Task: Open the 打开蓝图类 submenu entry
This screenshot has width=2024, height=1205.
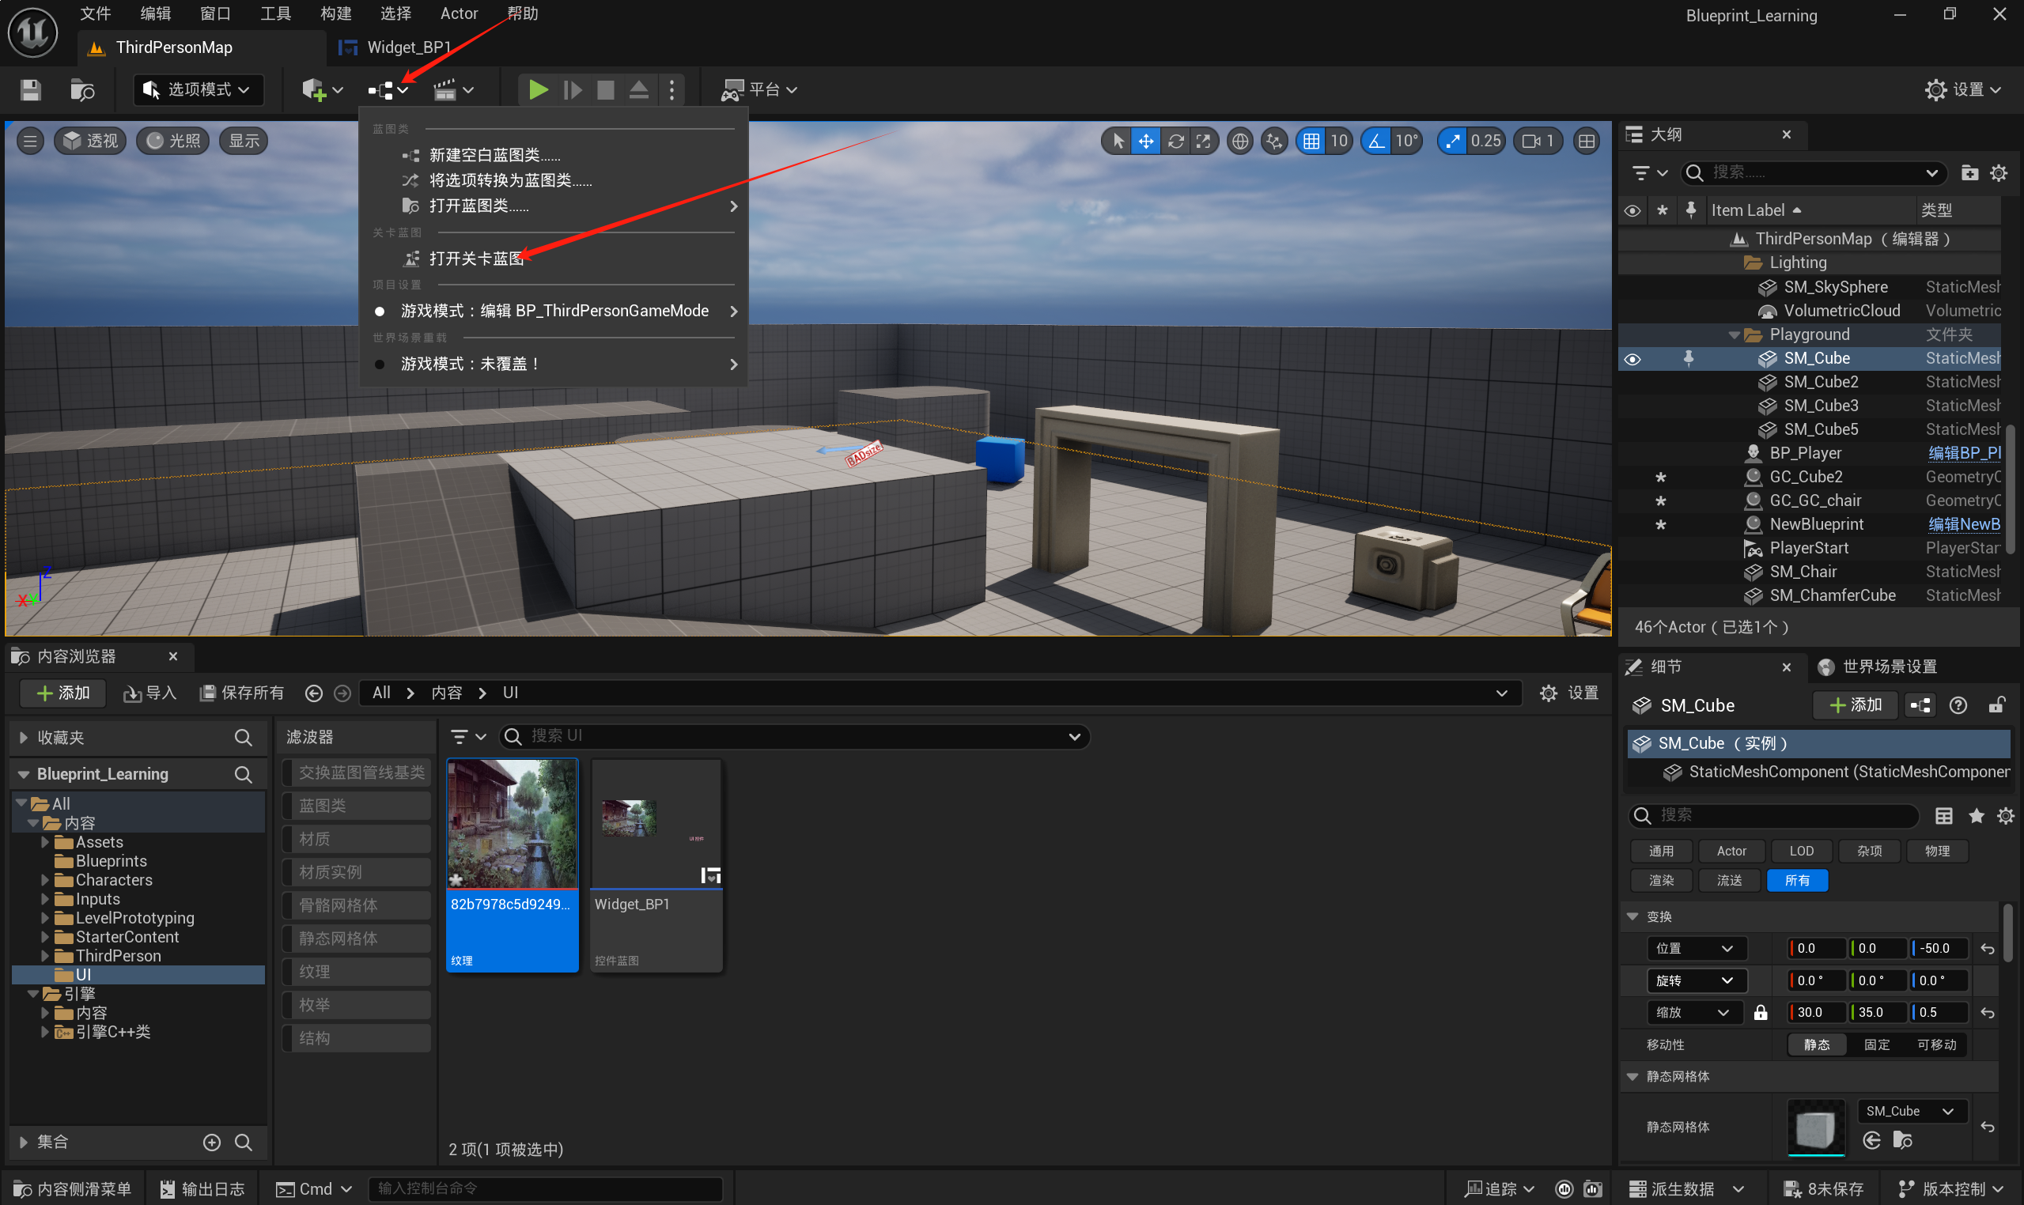Action: (x=553, y=206)
